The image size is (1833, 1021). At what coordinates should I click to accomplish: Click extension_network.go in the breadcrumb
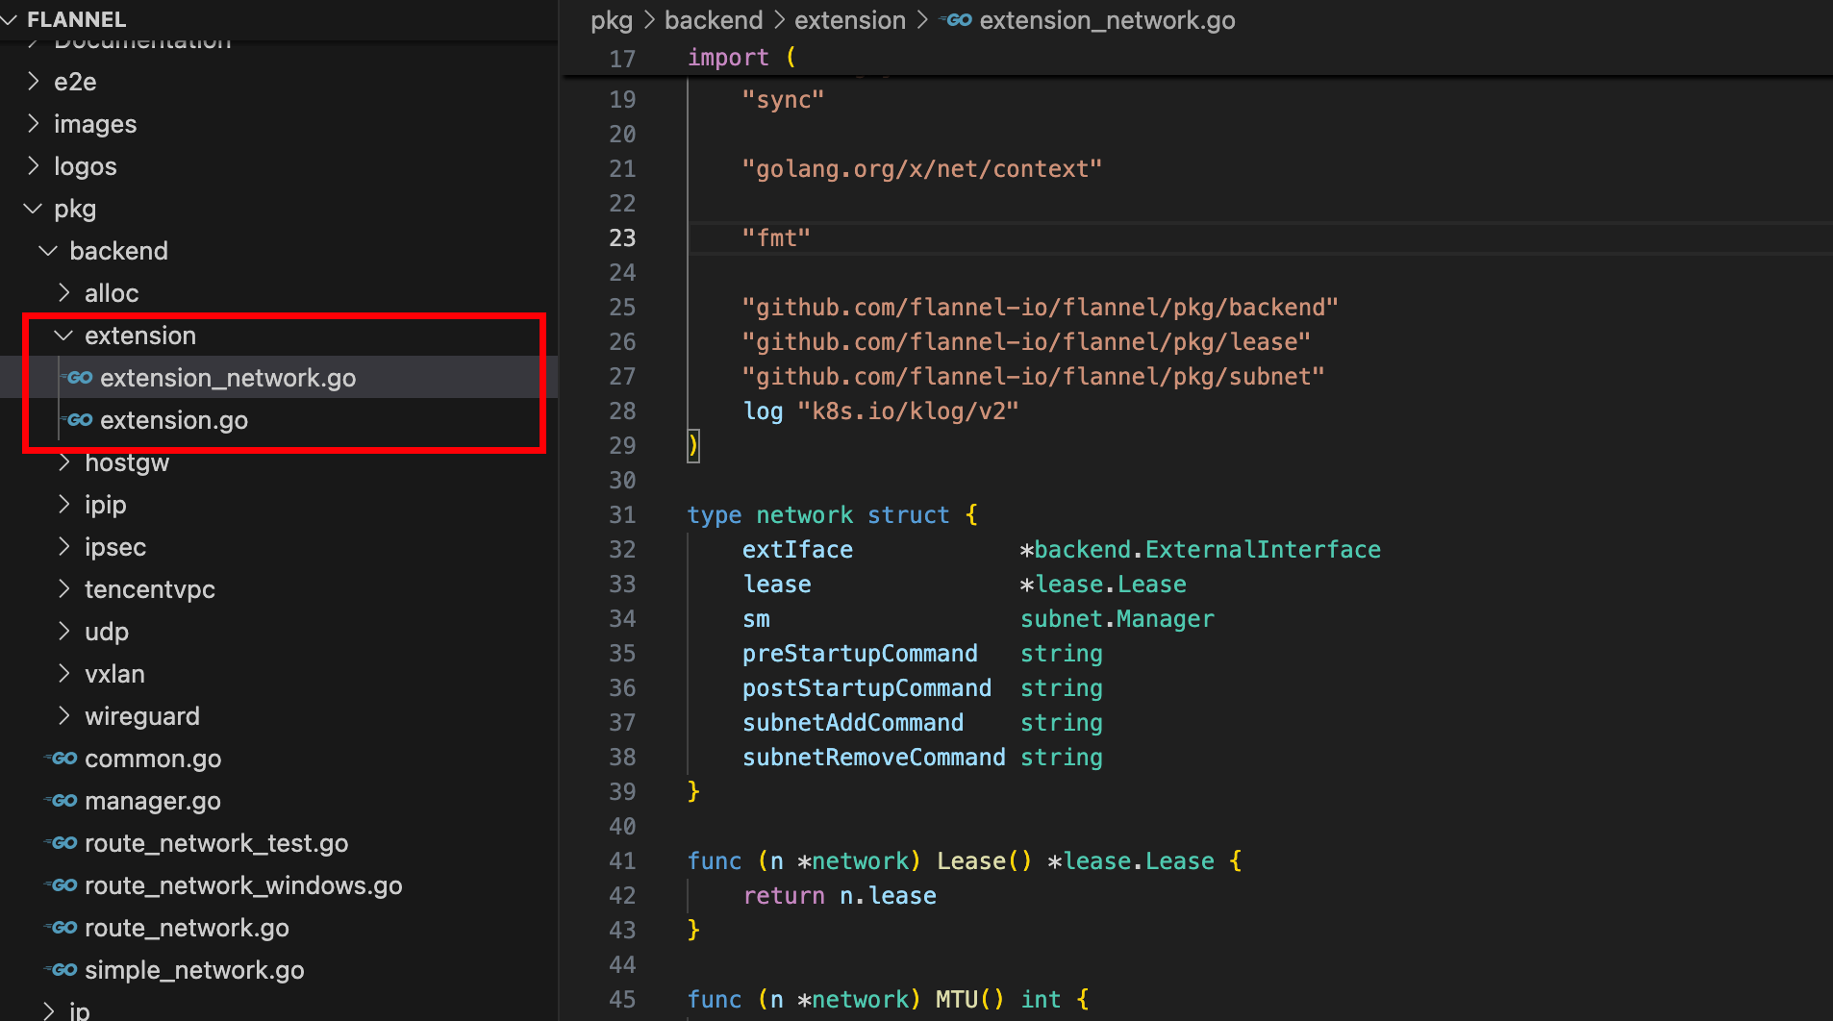(1107, 20)
